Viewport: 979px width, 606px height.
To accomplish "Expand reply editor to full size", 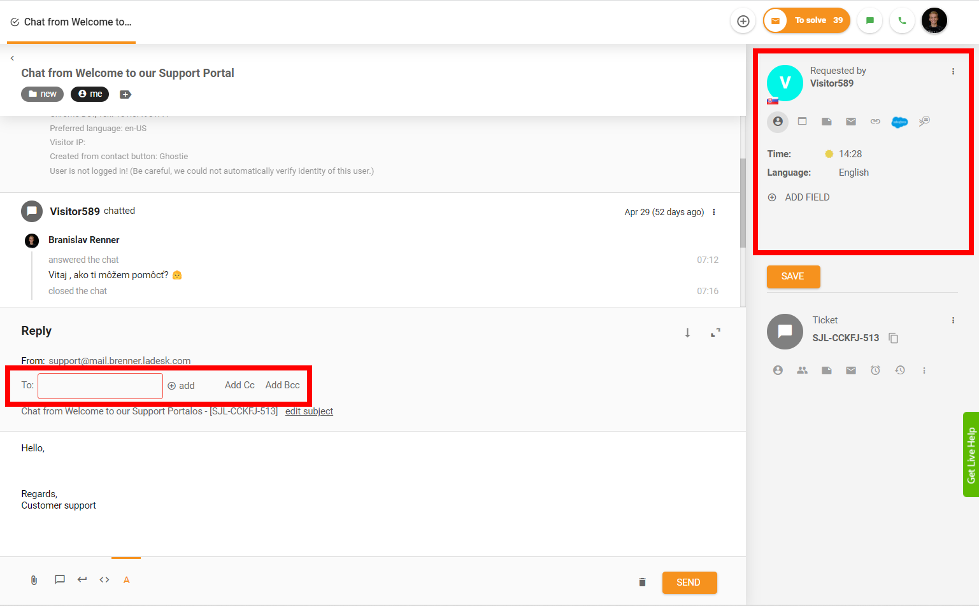I will (x=715, y=332).
